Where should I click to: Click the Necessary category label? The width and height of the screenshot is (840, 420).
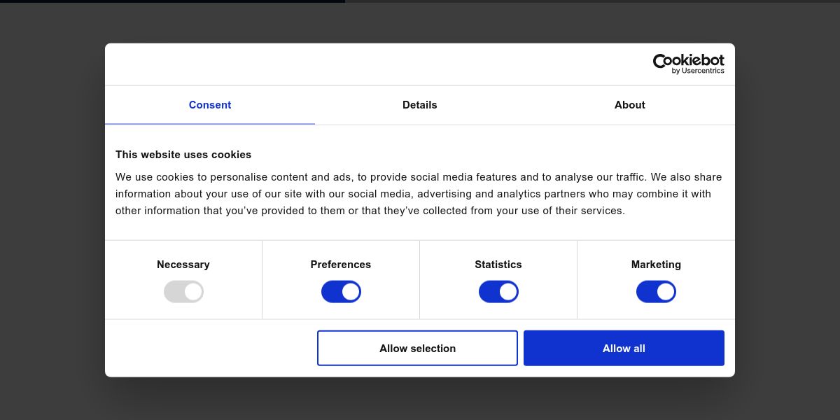click(x=183, y=265)
